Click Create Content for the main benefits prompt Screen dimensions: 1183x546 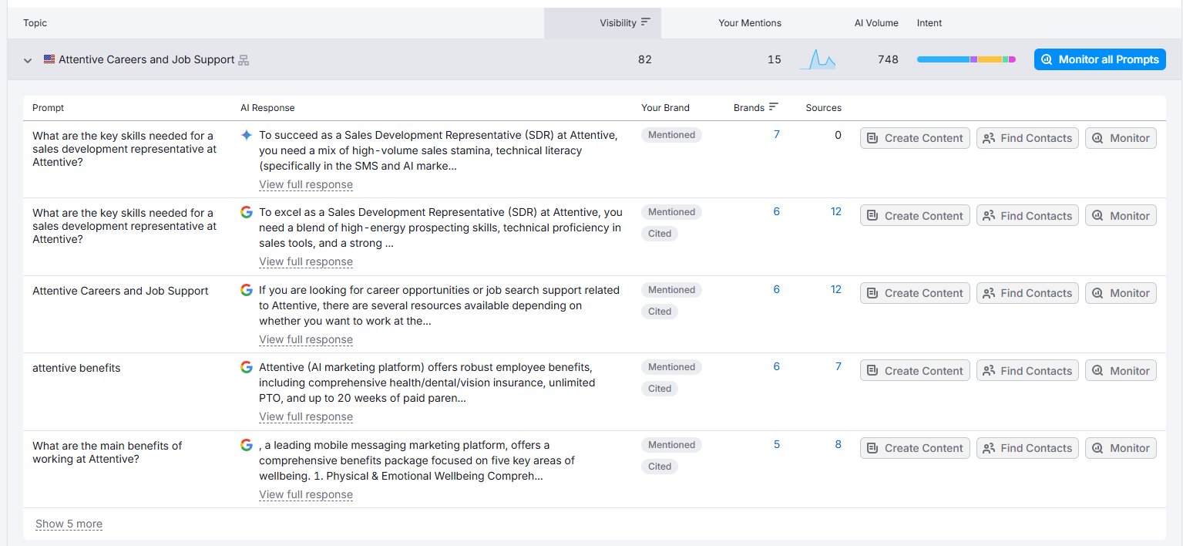point(915,448)
